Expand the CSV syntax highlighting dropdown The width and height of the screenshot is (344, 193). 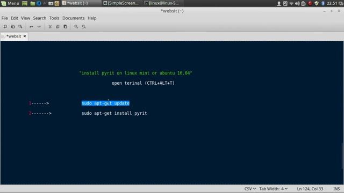tap(250, 189)
